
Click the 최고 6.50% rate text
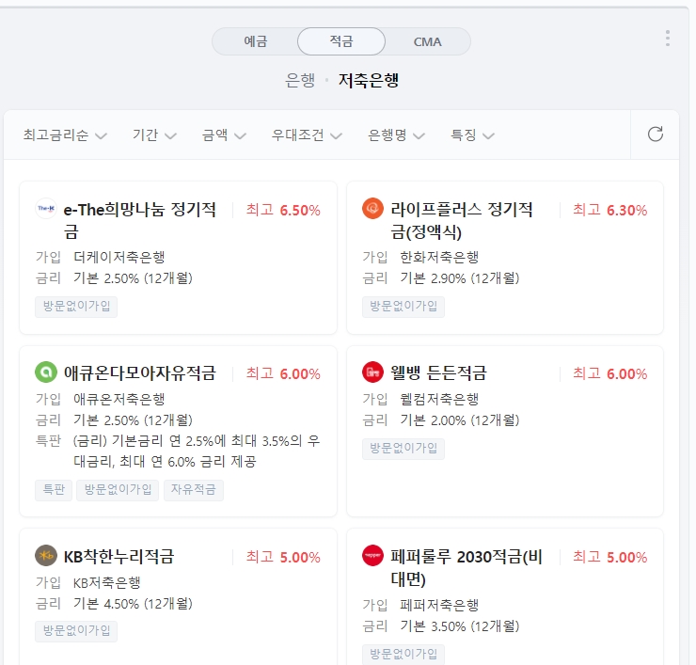pyautogui.click(x=283, y=210)
